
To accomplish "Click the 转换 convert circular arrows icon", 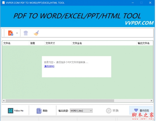I will 109,111.
